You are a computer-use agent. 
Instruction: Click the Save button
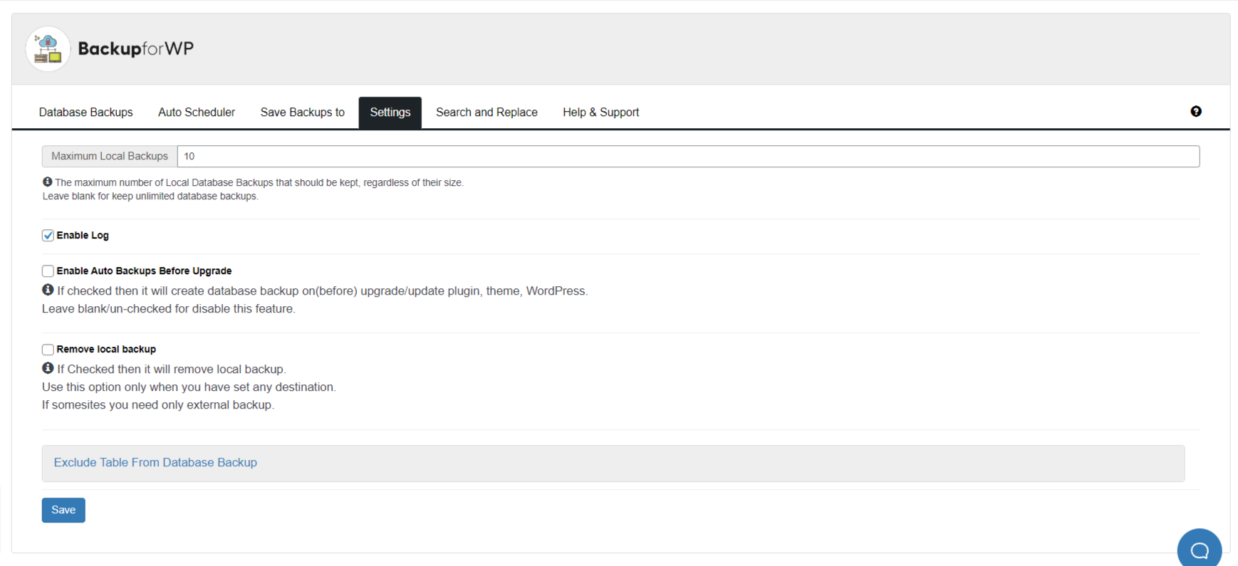(x=63, y=510)
